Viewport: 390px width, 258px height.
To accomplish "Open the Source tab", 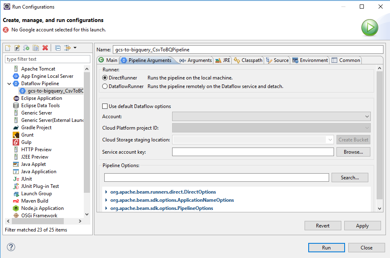I will (278, 60).
